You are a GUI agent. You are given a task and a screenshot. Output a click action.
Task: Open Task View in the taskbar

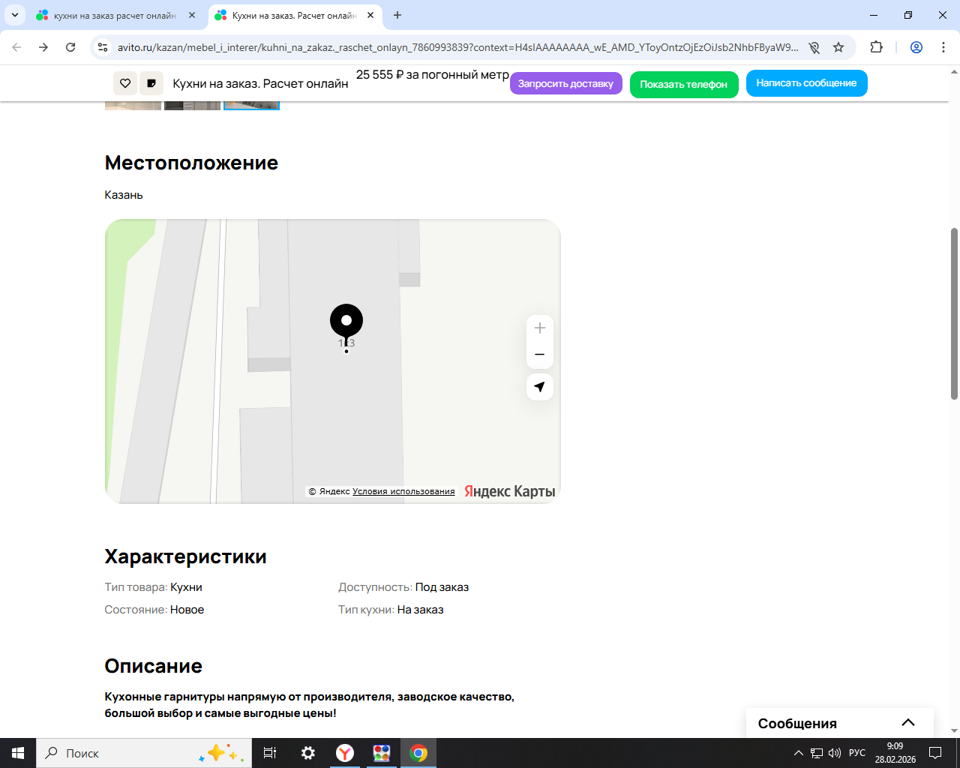(270, 753)
